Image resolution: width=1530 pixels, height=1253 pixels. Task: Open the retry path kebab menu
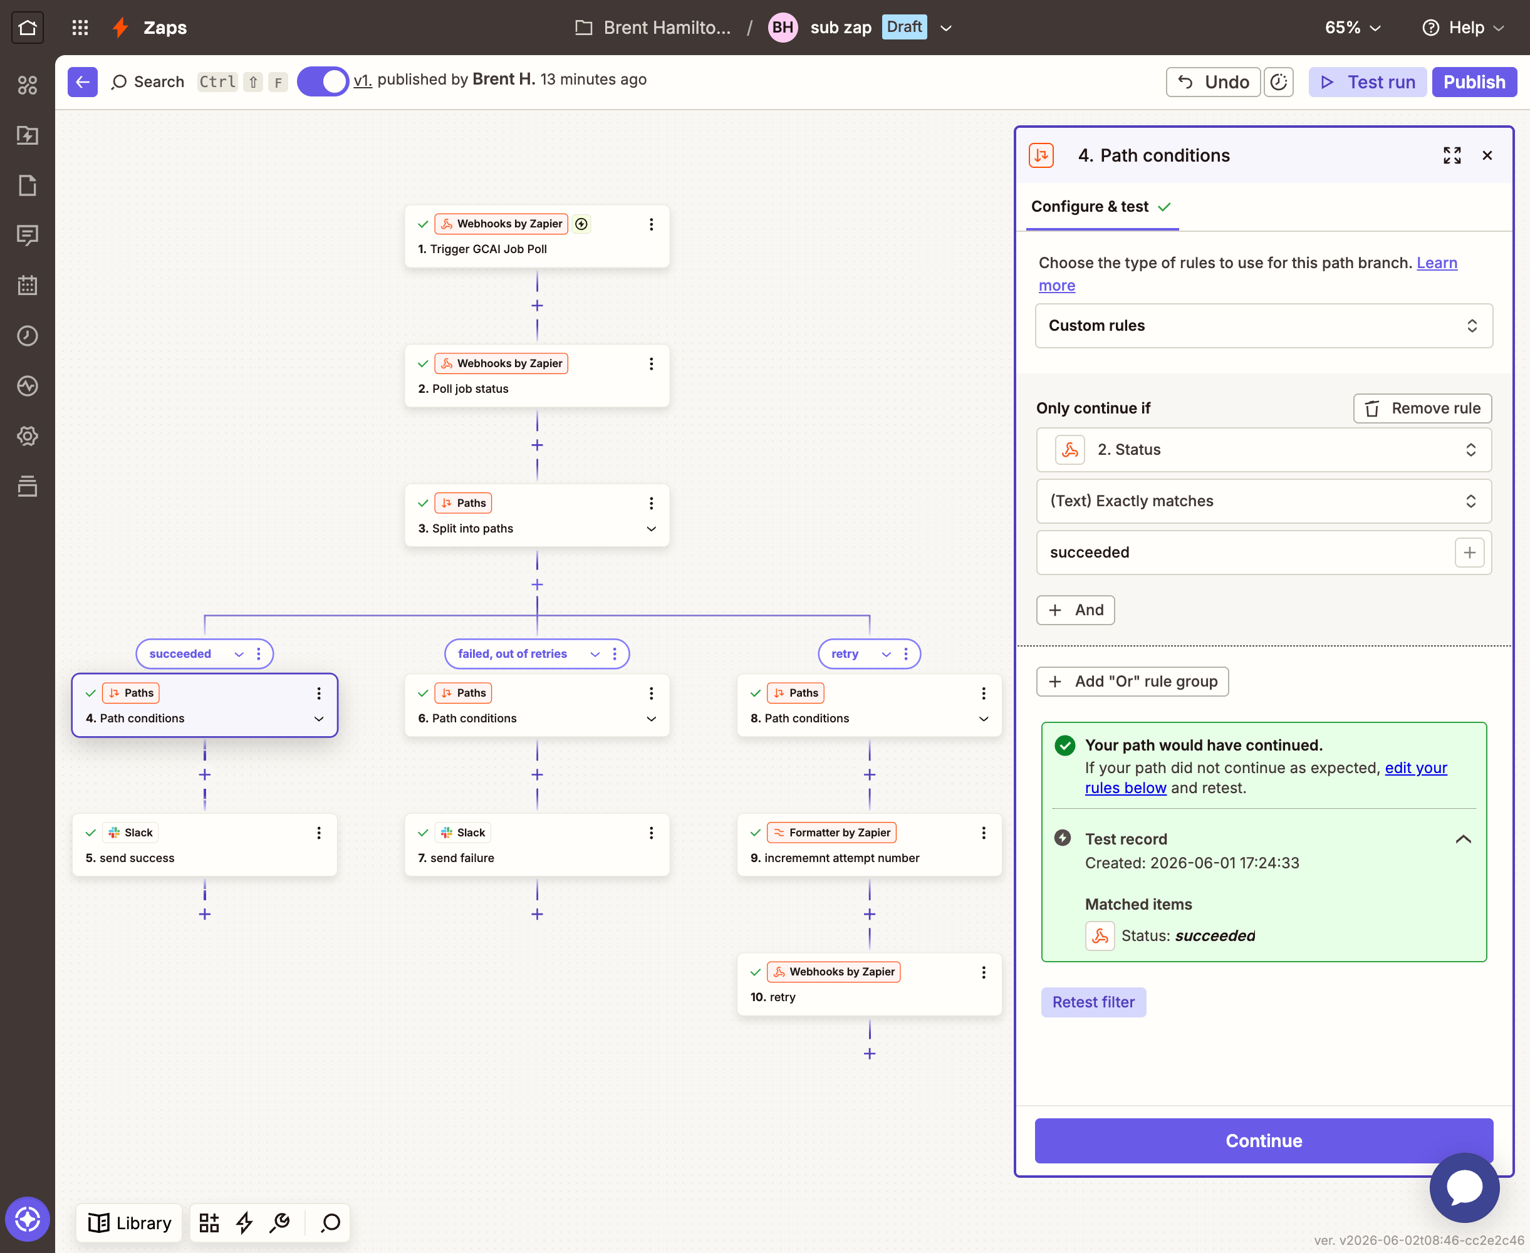click(906, 654)
